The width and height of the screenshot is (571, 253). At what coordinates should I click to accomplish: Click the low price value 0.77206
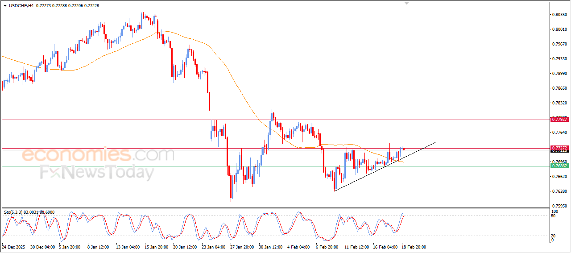[75, 5]
